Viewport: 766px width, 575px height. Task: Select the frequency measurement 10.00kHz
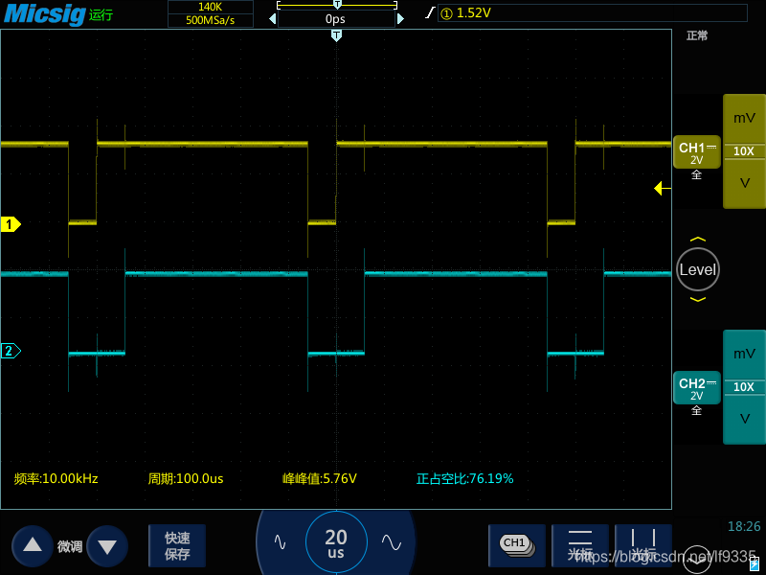[56, 478]
